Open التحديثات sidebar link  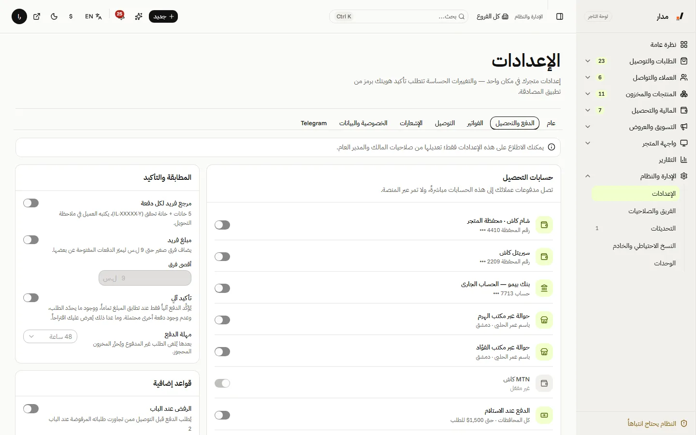636,229
